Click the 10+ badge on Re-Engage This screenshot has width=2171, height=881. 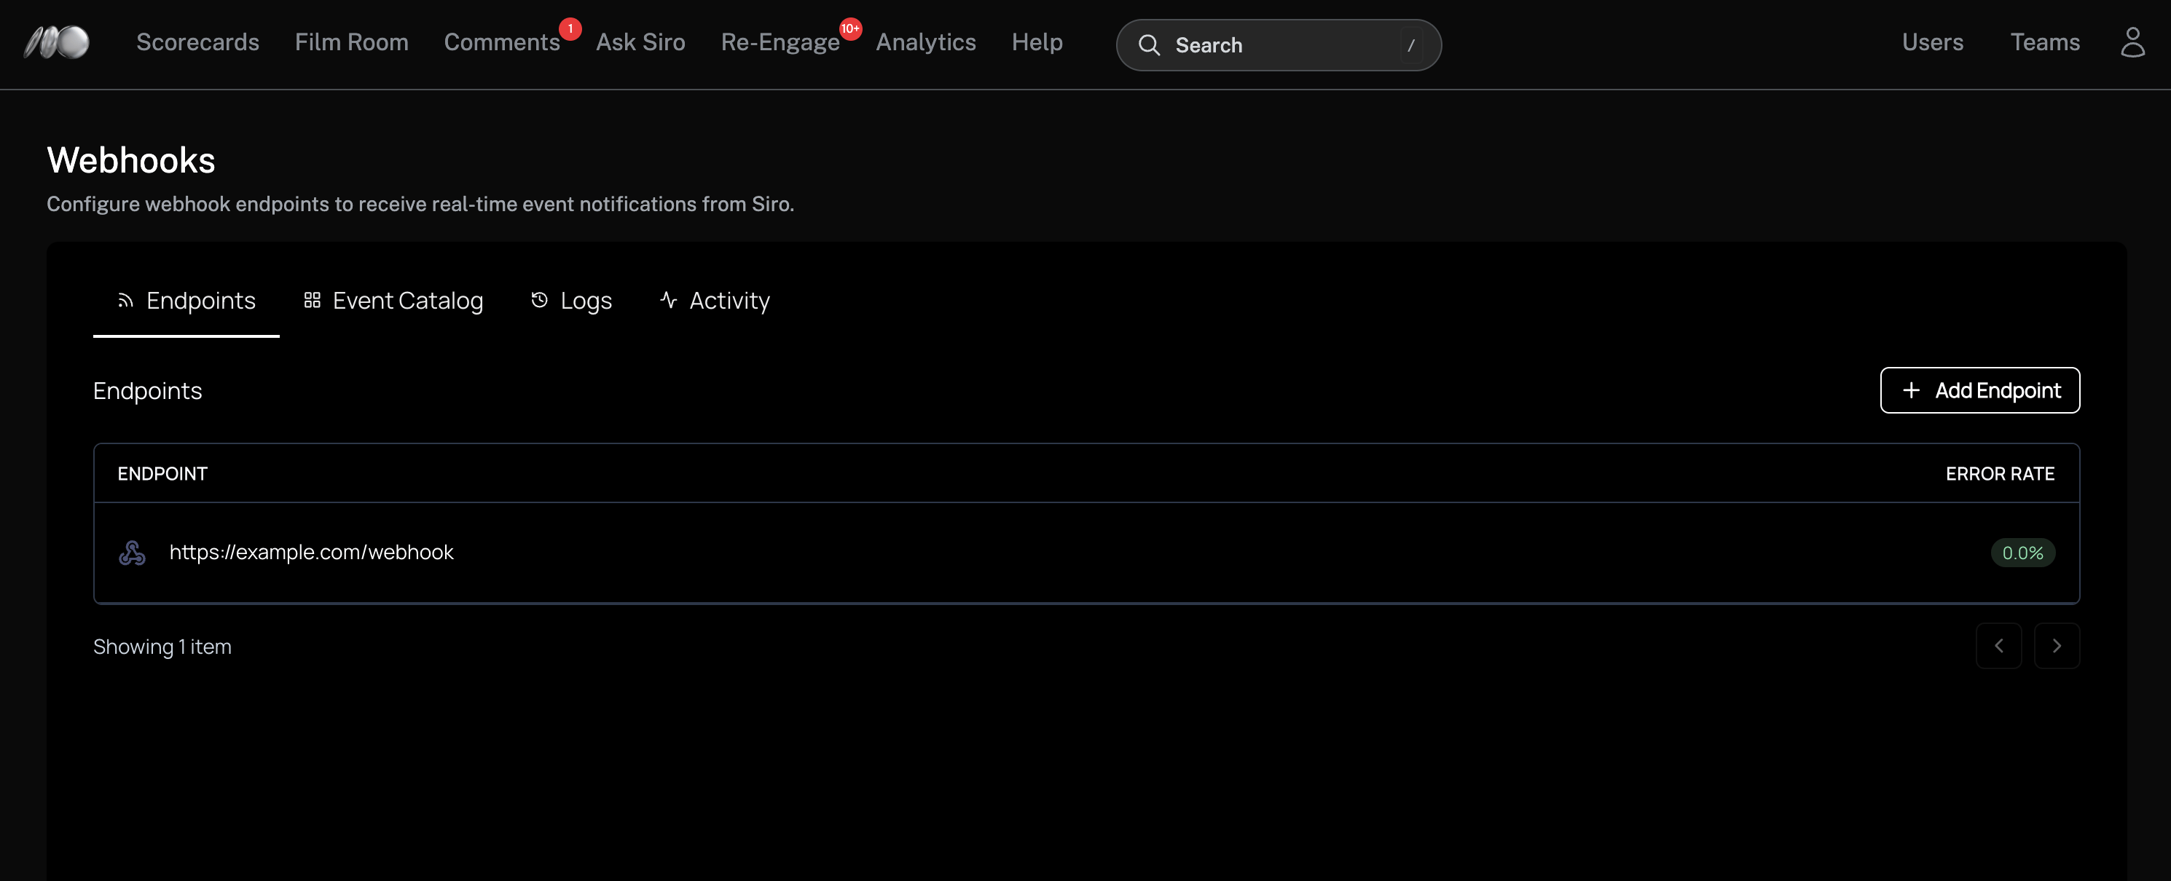850,28
